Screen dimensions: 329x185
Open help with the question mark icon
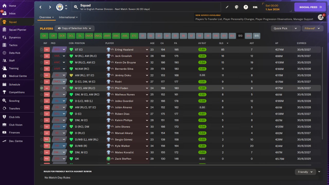tap(246, 7)
